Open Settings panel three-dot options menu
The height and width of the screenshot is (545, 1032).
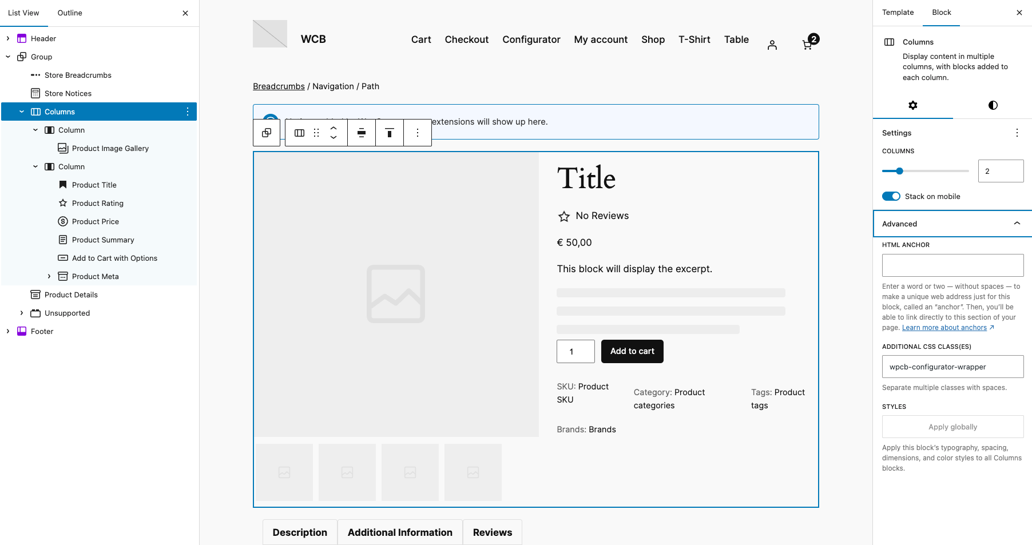[x=1017, y=133]
